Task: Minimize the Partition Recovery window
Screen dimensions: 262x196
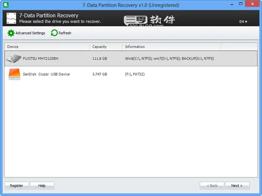Action: (x=232, y=4)
